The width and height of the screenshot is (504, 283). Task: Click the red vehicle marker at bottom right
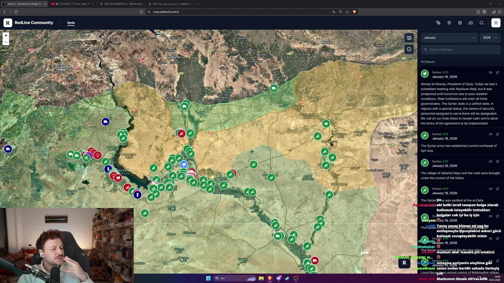coord(315,261)
